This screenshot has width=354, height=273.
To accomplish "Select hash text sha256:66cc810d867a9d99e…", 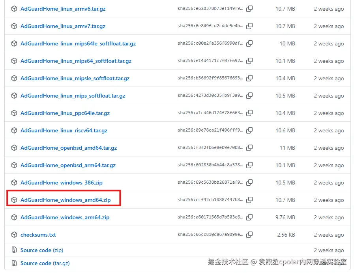I will click(x=210, y=235).
